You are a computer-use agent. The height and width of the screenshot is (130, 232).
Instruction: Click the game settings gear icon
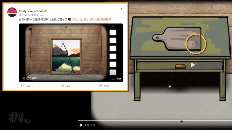click(30, 30)
